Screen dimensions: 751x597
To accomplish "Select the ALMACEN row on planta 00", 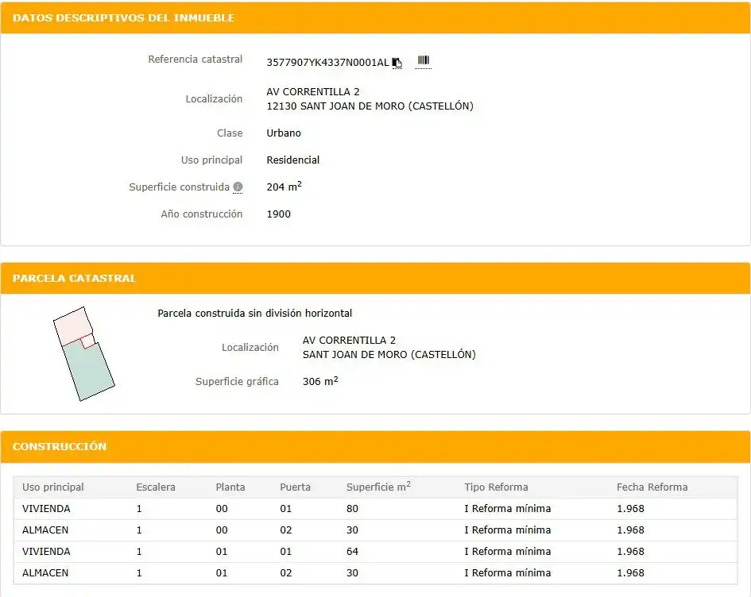I will pos(375,530).
